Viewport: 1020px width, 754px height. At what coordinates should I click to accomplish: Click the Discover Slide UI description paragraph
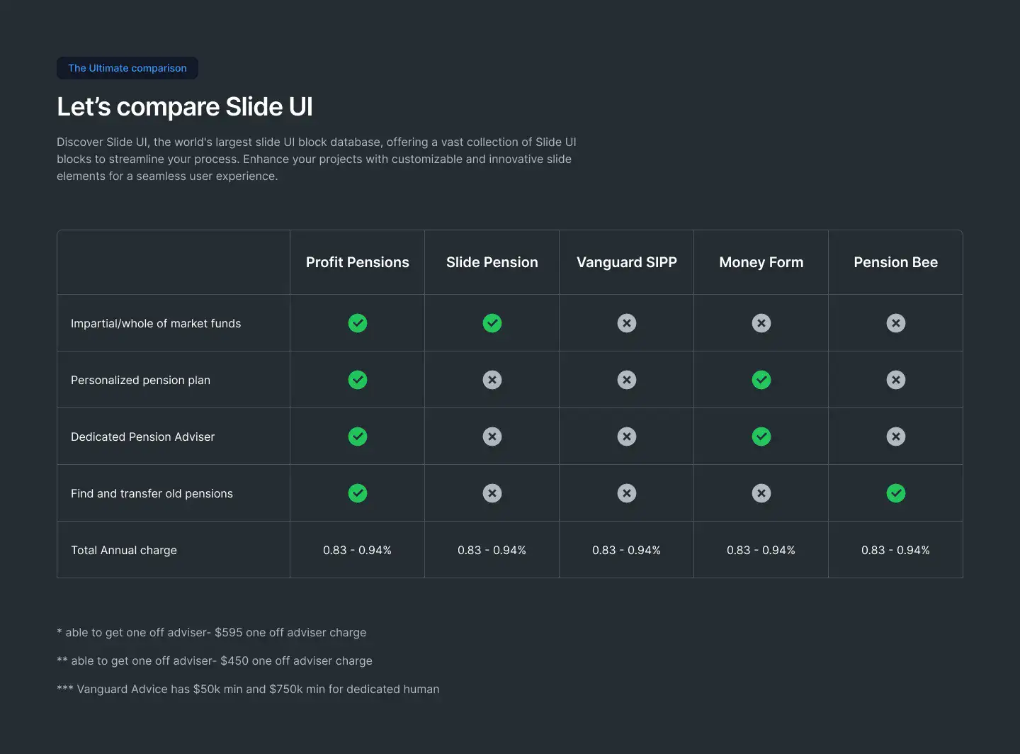pyautogui.click(x=317, y=159)
